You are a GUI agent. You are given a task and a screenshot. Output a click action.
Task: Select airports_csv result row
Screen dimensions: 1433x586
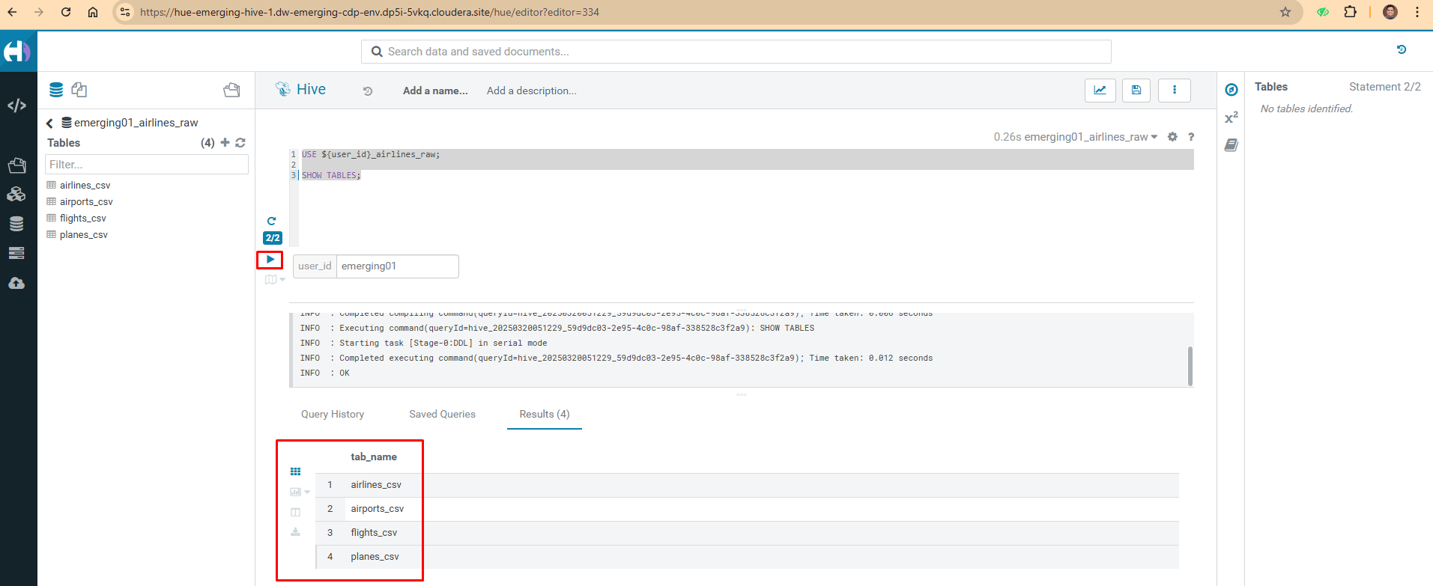point(747,509)
